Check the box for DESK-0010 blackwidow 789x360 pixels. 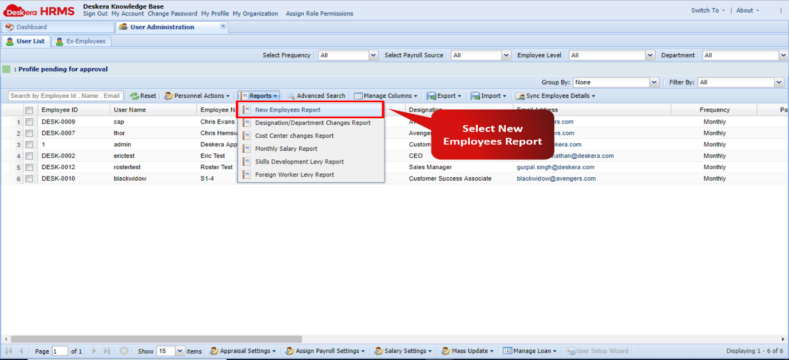tap(29, 179)
